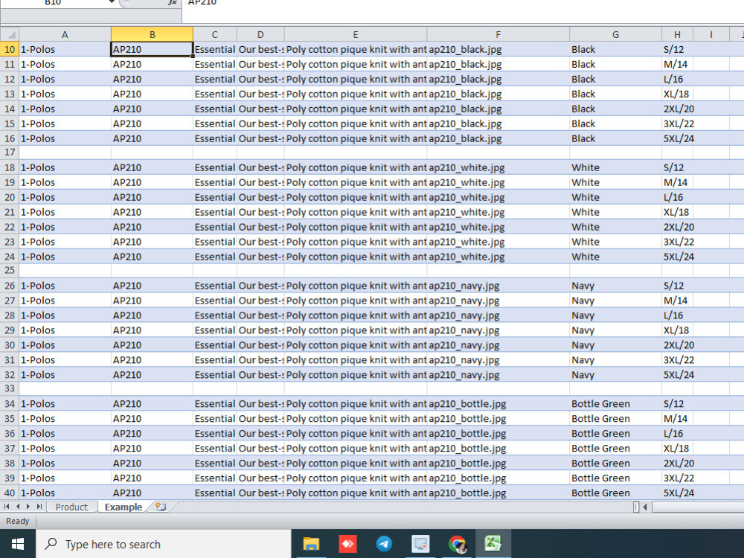
Task: Open the Windows Start menu
Action: coord(18,544)
